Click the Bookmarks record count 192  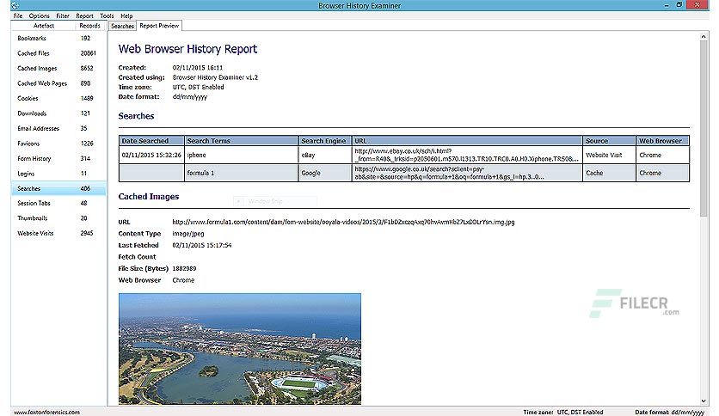(86, 38)
